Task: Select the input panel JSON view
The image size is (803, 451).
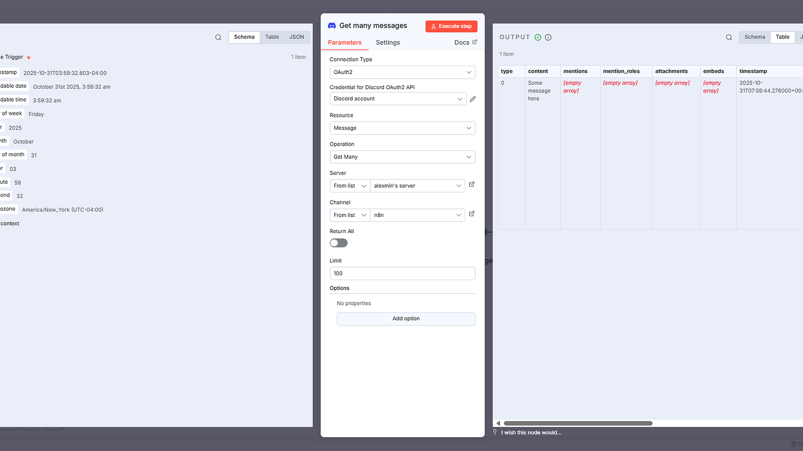Action: (x=297, y=37)
